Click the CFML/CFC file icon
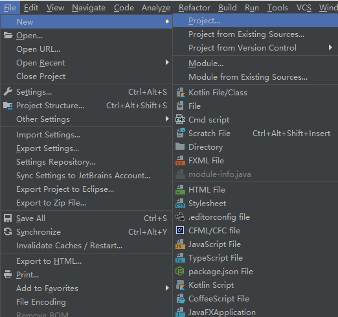The height and width of the screenshot is (317, 338). [180, 230]
